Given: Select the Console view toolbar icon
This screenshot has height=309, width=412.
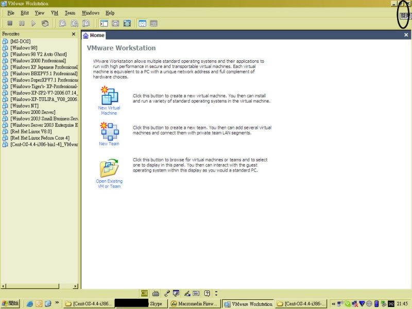Looking at the screenshot, I should 153,23.
